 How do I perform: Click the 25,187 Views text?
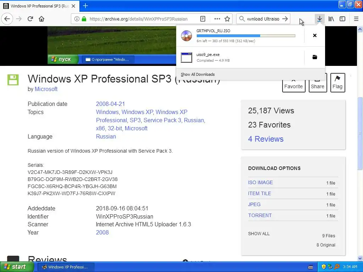coord(271,110)
